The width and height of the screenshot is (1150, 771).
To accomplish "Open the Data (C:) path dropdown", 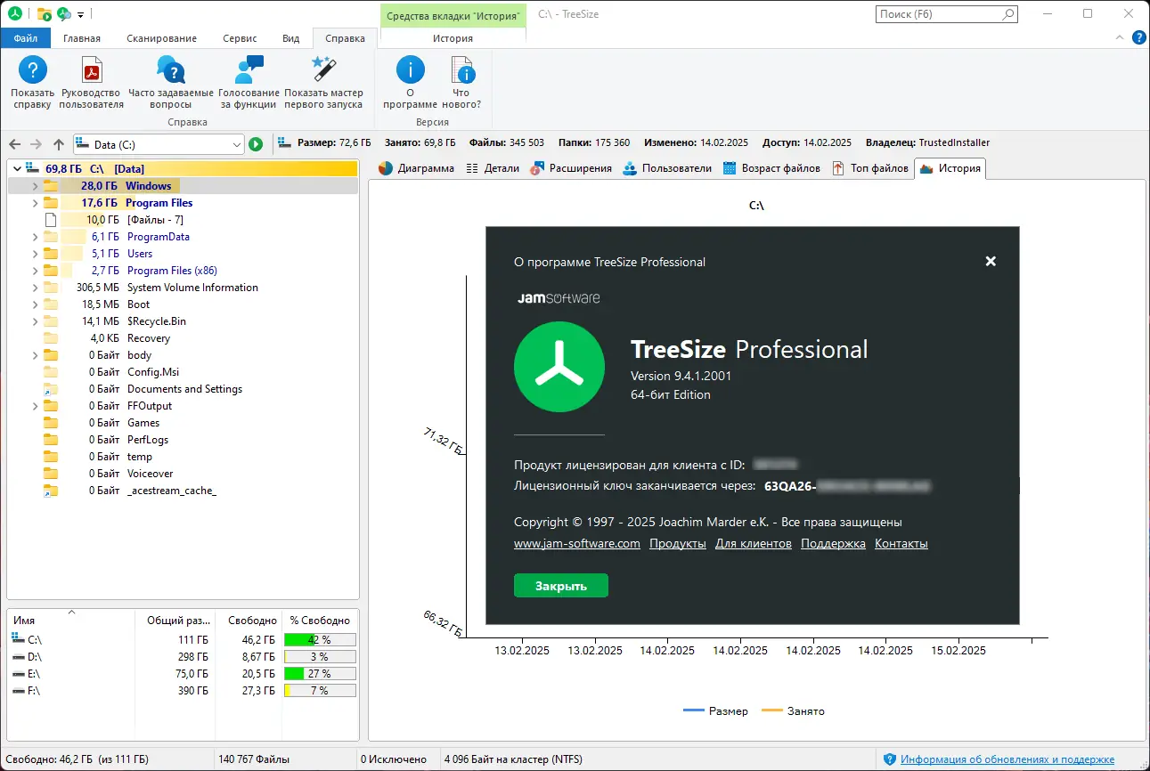I will (236, 144).
